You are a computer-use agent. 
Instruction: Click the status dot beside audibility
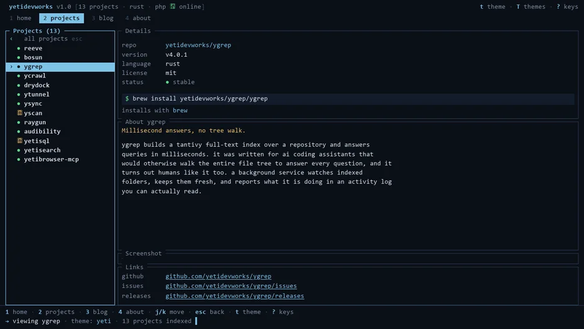pos(19,132)
